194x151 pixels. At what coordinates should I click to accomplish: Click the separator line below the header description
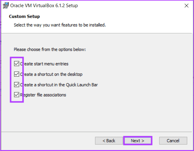point(97,33)
